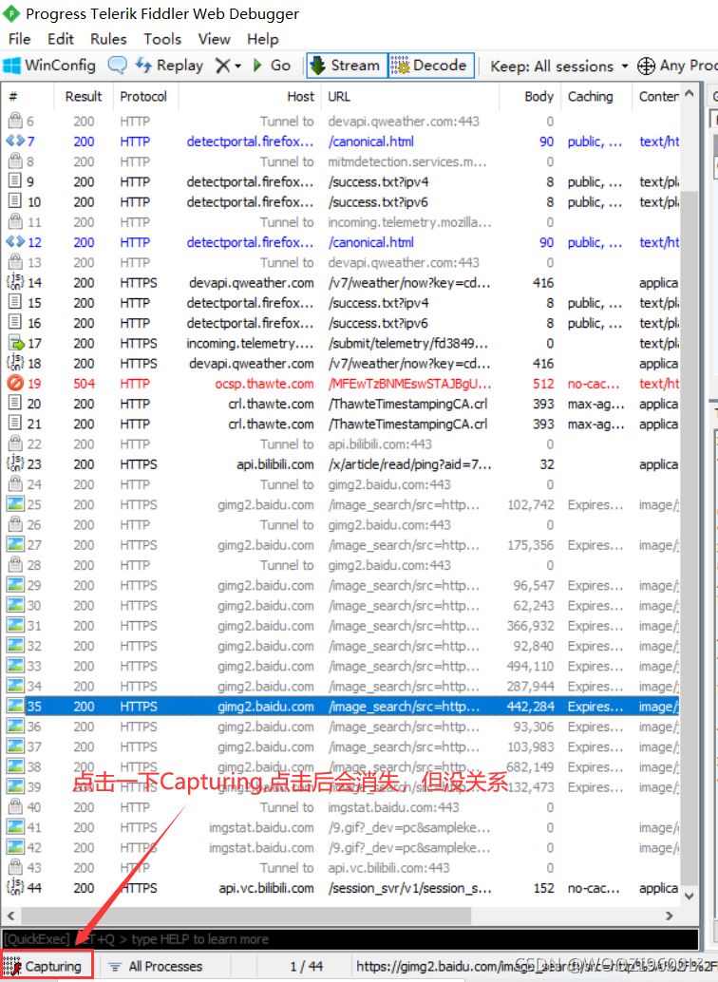Click the Windows logo icon beside WinConfig
This screenshot has width=718, height=982.
12,66
